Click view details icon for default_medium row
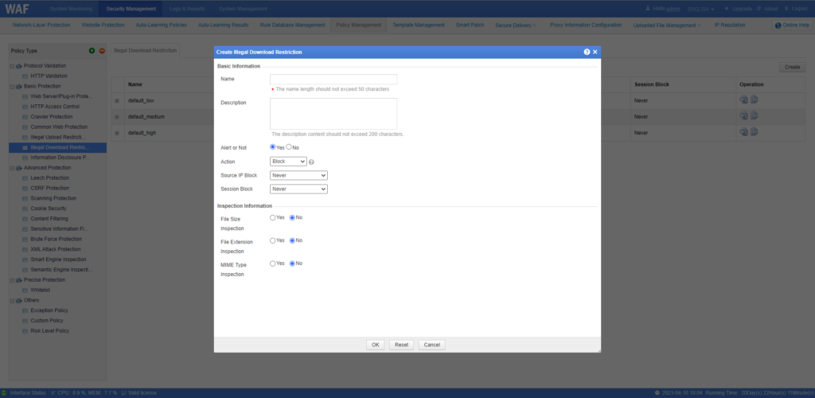Image resolution: width=815 pixels, height=398 pixels. tap(744, 116)
